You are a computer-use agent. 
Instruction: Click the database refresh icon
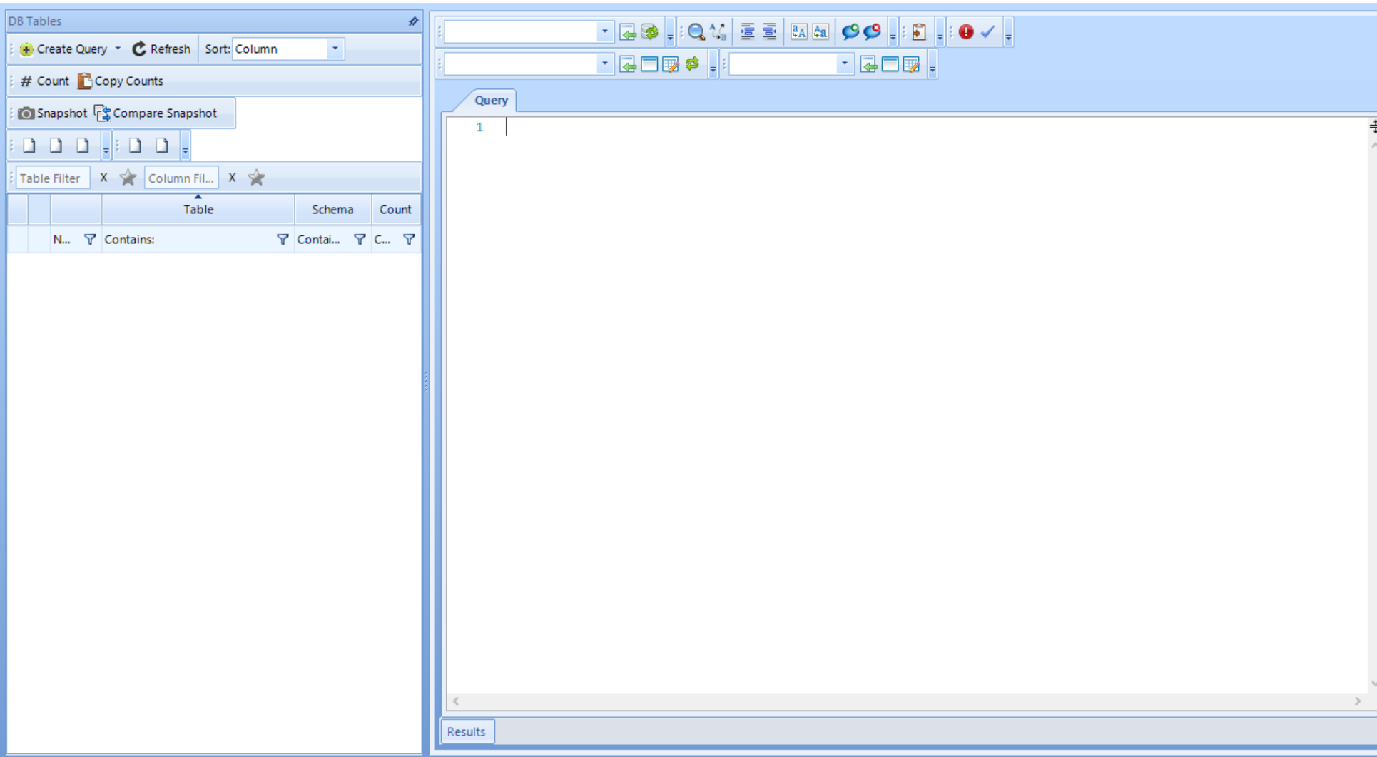pyautogui.click(x=650, y=31)
